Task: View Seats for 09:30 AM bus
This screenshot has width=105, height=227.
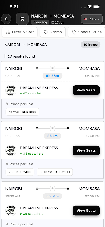Action: [86, 150]
